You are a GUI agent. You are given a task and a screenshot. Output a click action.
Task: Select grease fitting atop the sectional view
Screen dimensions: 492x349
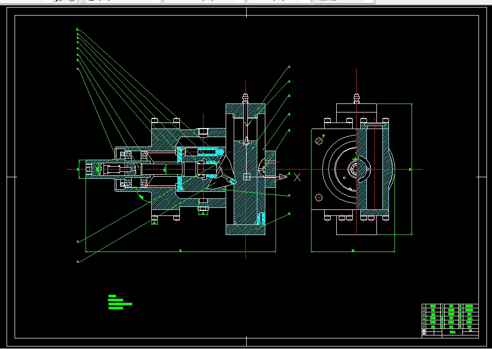[245, 98]
